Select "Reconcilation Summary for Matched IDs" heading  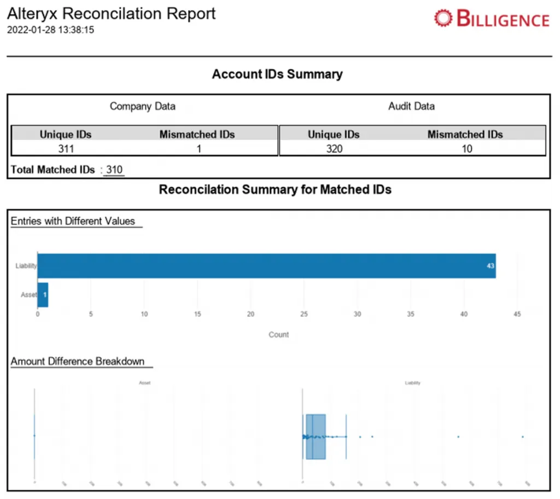[275, 189]
